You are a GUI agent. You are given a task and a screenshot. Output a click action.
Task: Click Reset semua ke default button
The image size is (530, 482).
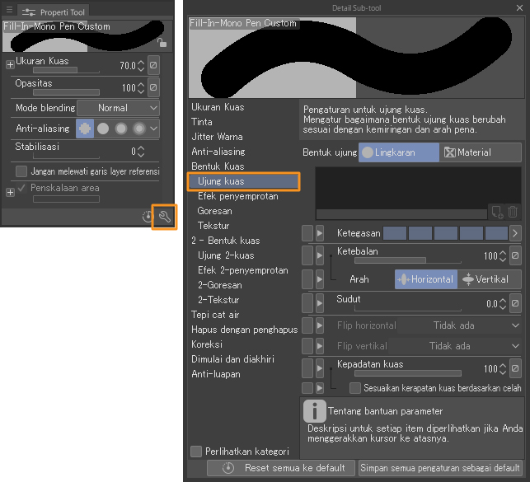283,468
